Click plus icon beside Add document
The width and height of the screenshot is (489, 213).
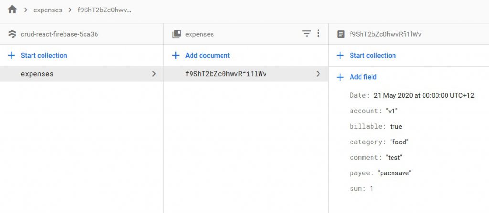point(176,56)
